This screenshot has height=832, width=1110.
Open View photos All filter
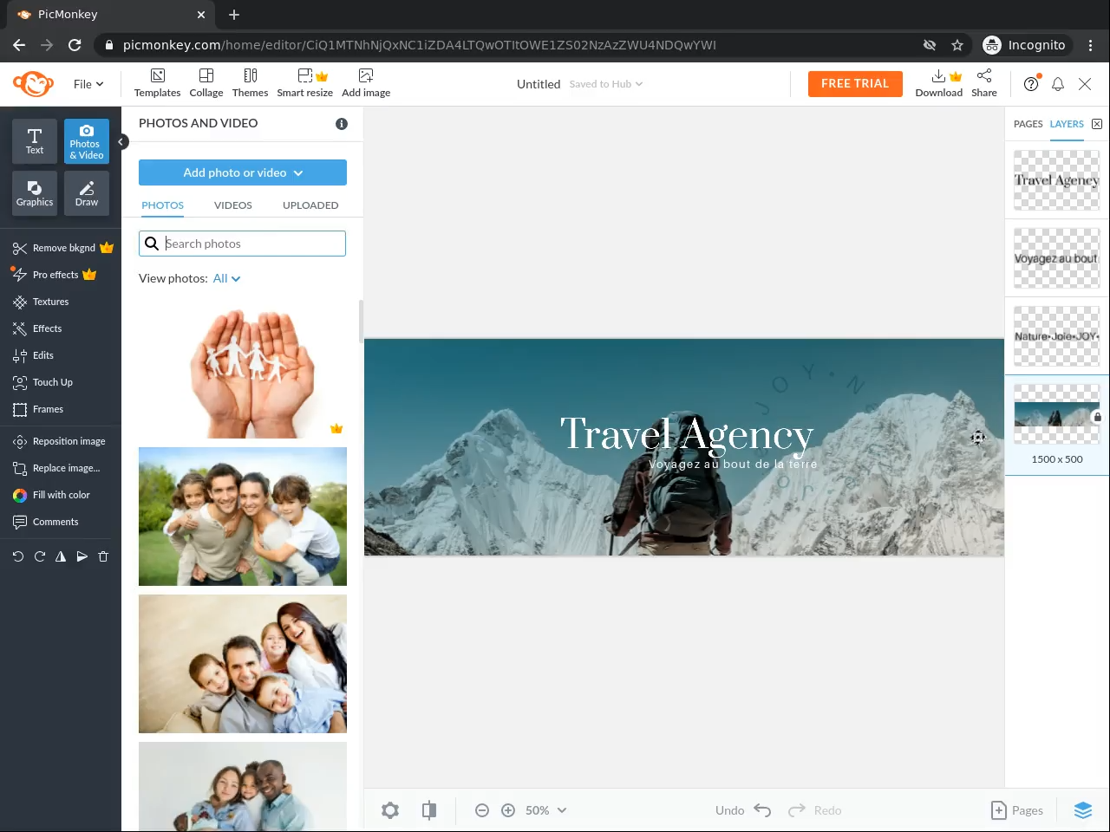pyautogui.click(x=226, y=278)
